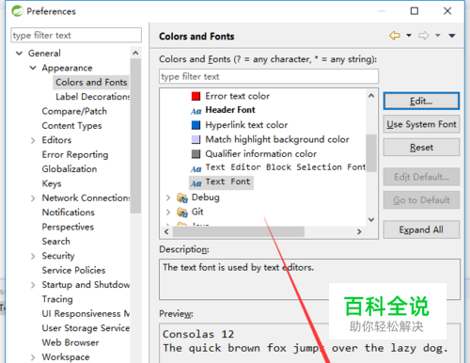Expand the Workspace tree node
The image size is (470, 363).
coord(33,357)
